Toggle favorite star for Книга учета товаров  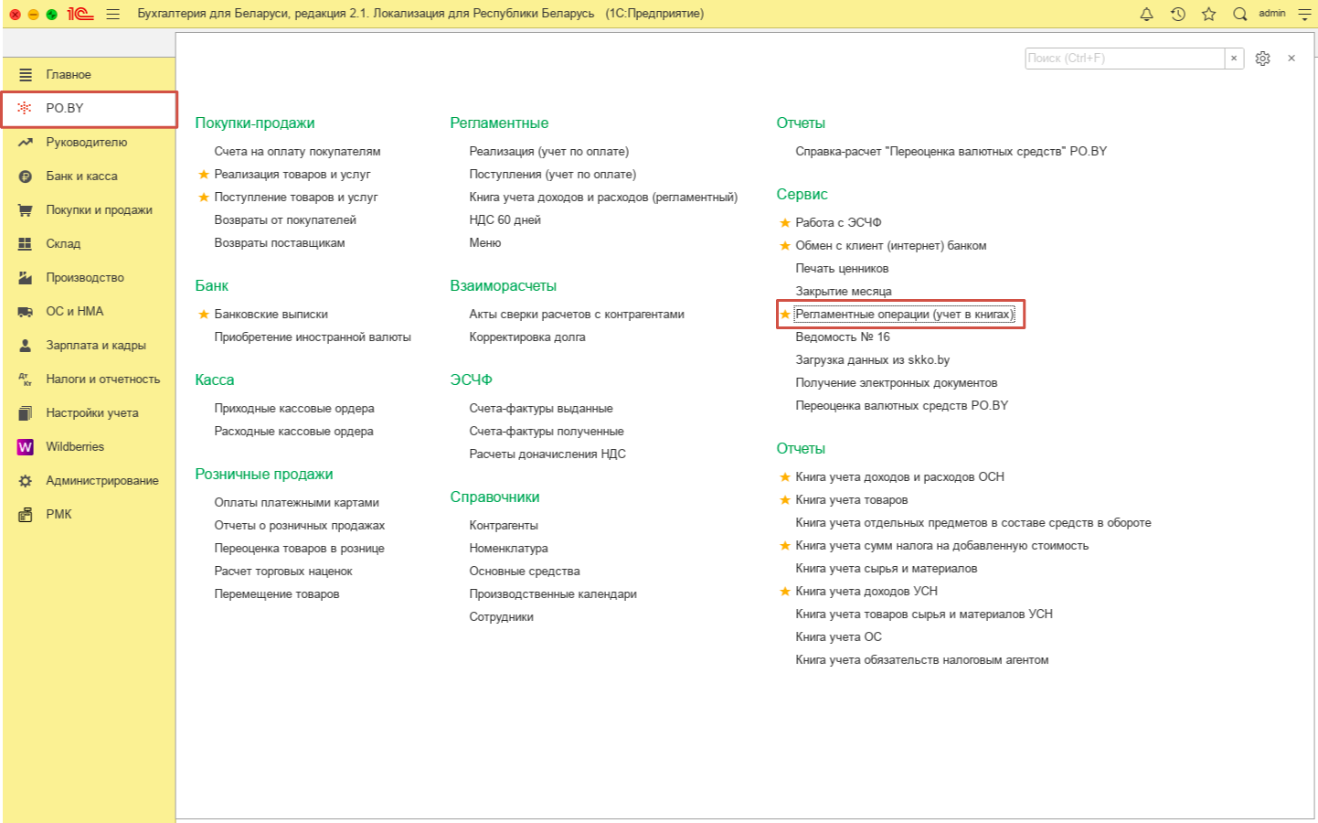pyautogui.click(x=784, y=500)
